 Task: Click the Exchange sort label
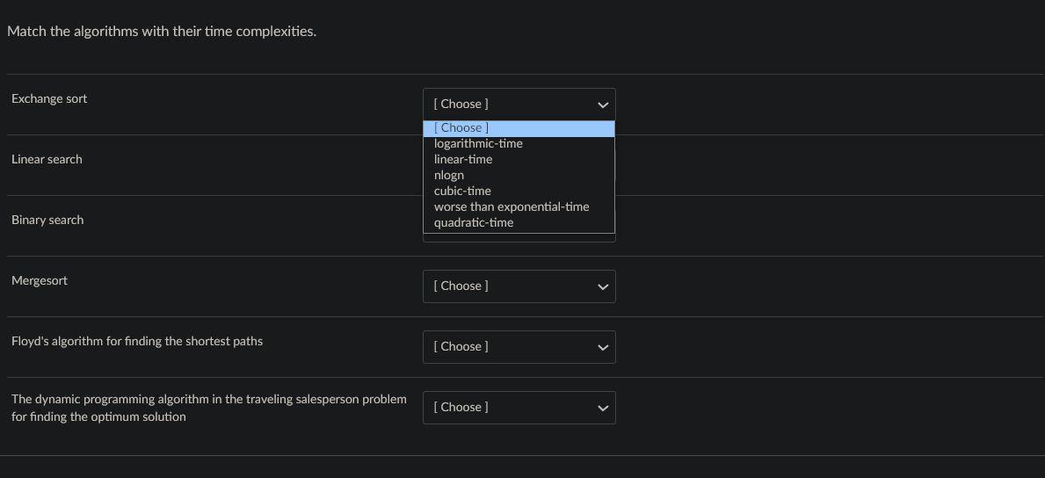49,98
